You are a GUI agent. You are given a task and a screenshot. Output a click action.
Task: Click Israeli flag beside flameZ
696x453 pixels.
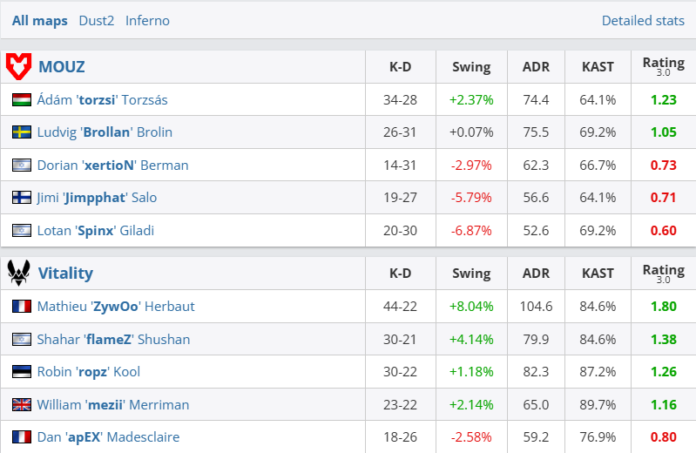[x=22, y=339]
